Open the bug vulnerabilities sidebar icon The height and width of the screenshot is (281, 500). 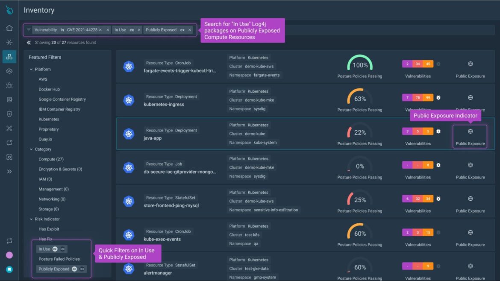(9, 85)
